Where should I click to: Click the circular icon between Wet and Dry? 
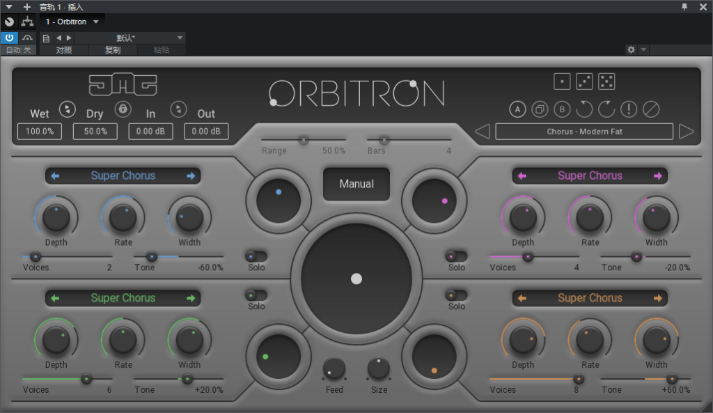(68, 109)
